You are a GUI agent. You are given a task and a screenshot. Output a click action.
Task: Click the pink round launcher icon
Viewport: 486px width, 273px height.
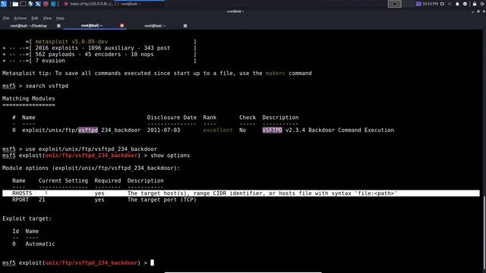click(46, 4)
